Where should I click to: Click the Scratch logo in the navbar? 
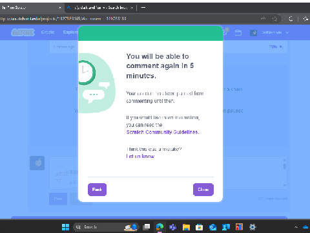[x=23, y=32]
